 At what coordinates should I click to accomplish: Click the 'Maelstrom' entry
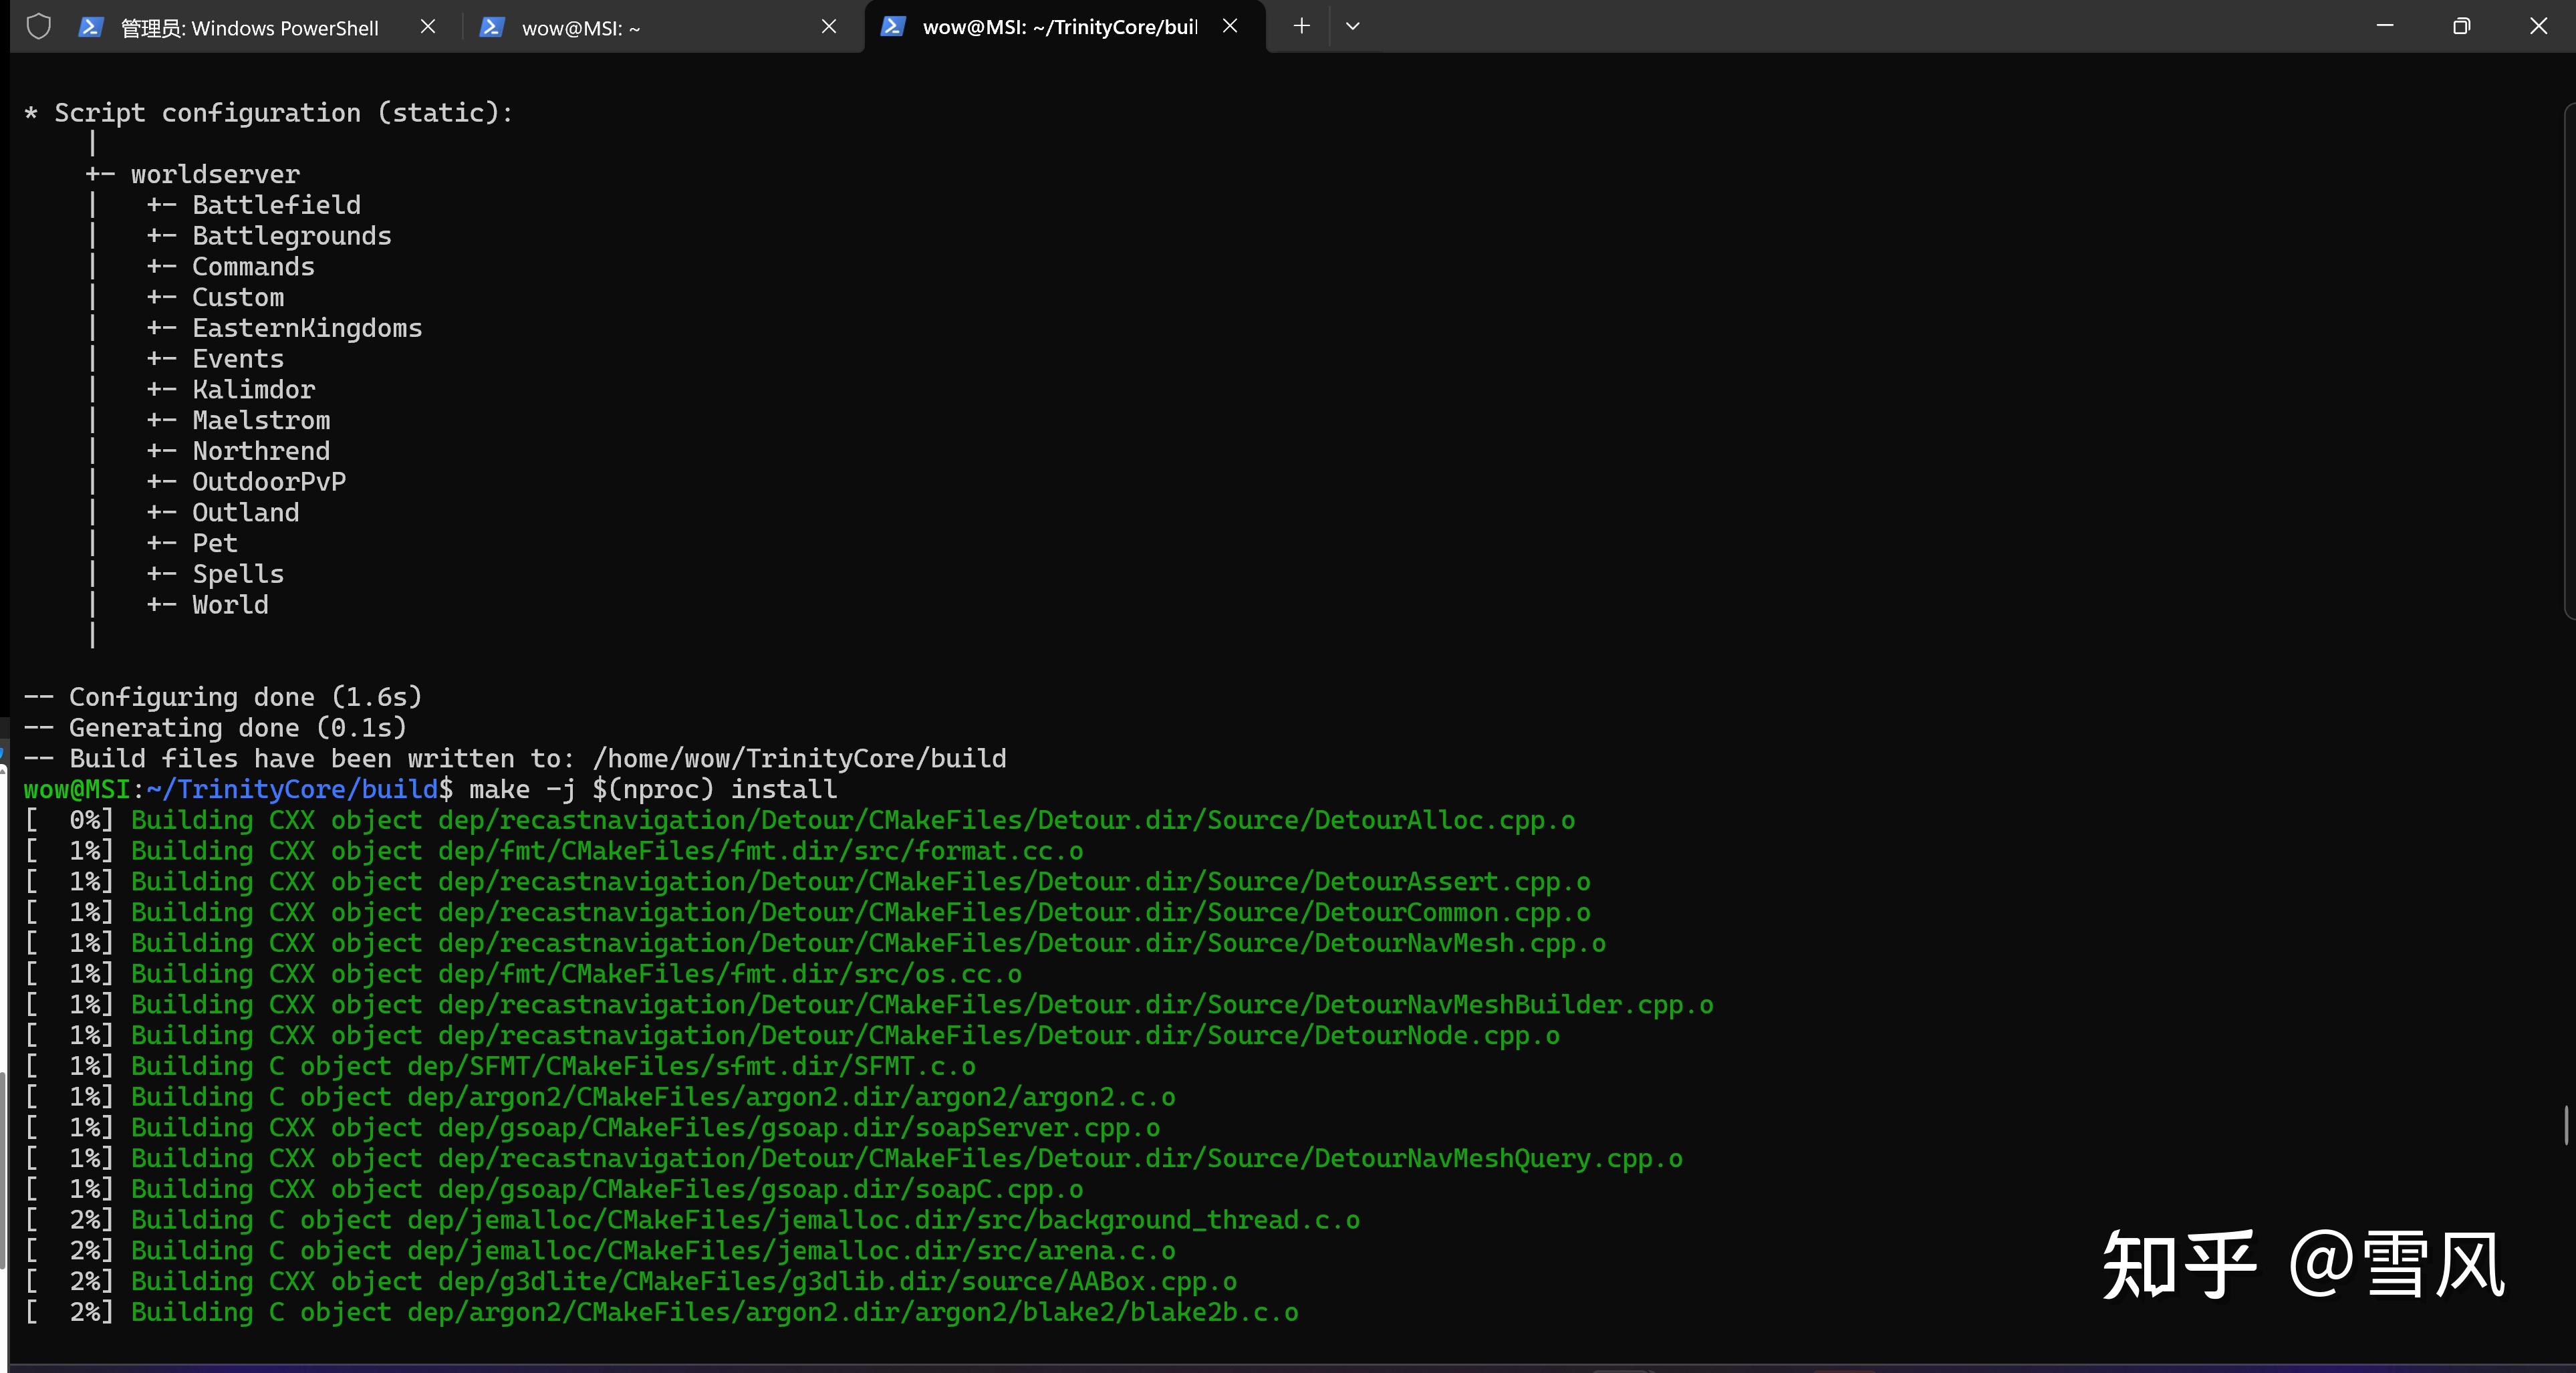(x=261, y=421)
